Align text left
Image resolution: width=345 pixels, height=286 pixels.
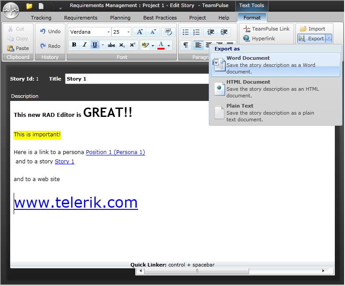[198, 45]
